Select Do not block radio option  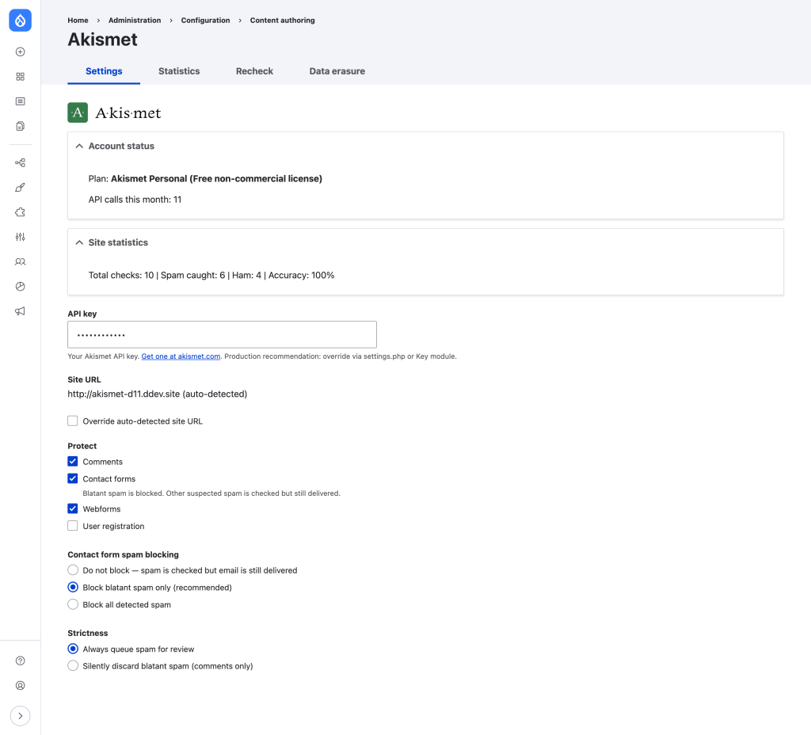(73, 570)
